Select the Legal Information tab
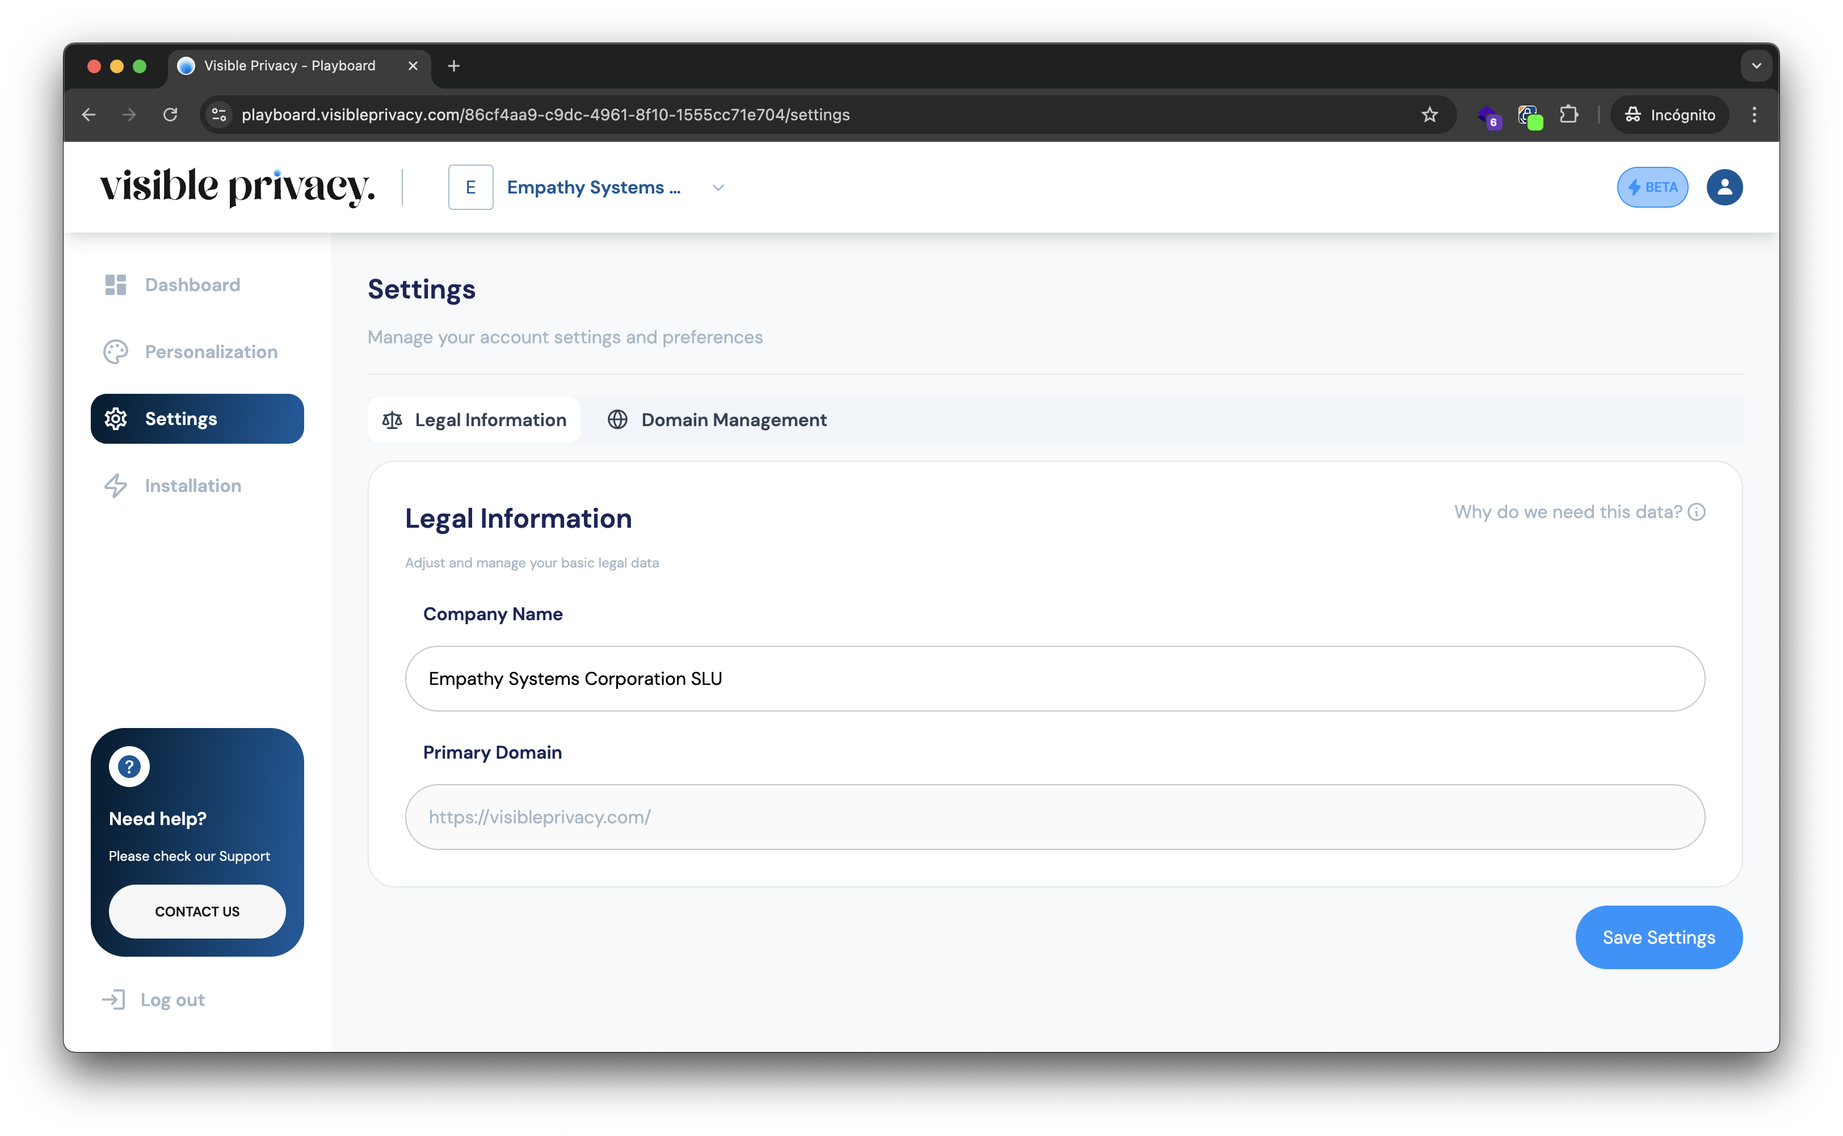The image size is (1843, 1136). pos(473,419)
